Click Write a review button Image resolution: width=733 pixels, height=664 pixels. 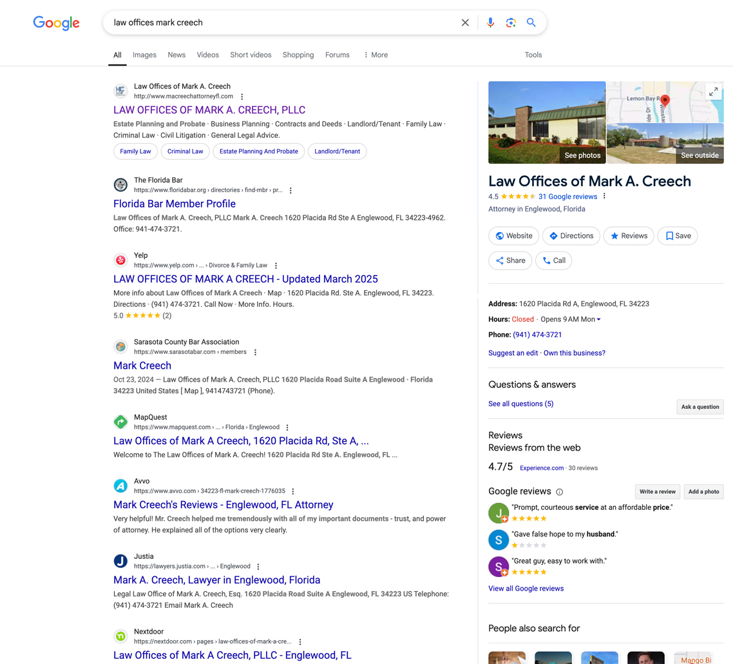coord(657,492)
